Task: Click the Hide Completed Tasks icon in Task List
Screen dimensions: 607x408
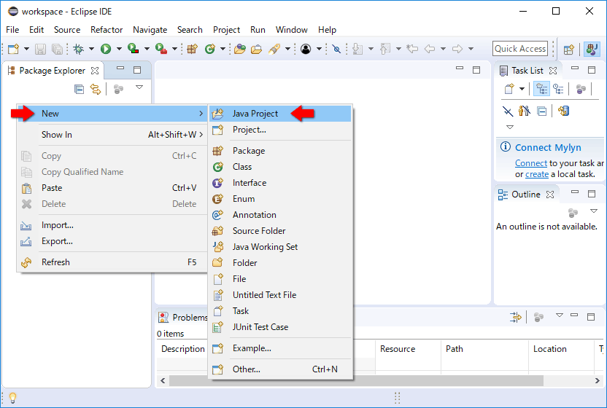Action: [x=508, y=111]
